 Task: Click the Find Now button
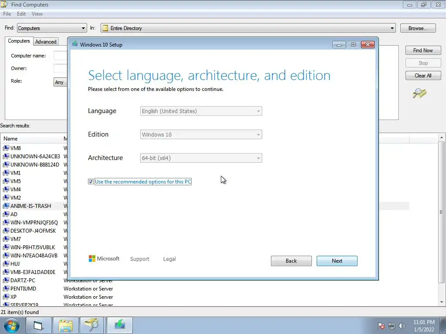[423, 50]
